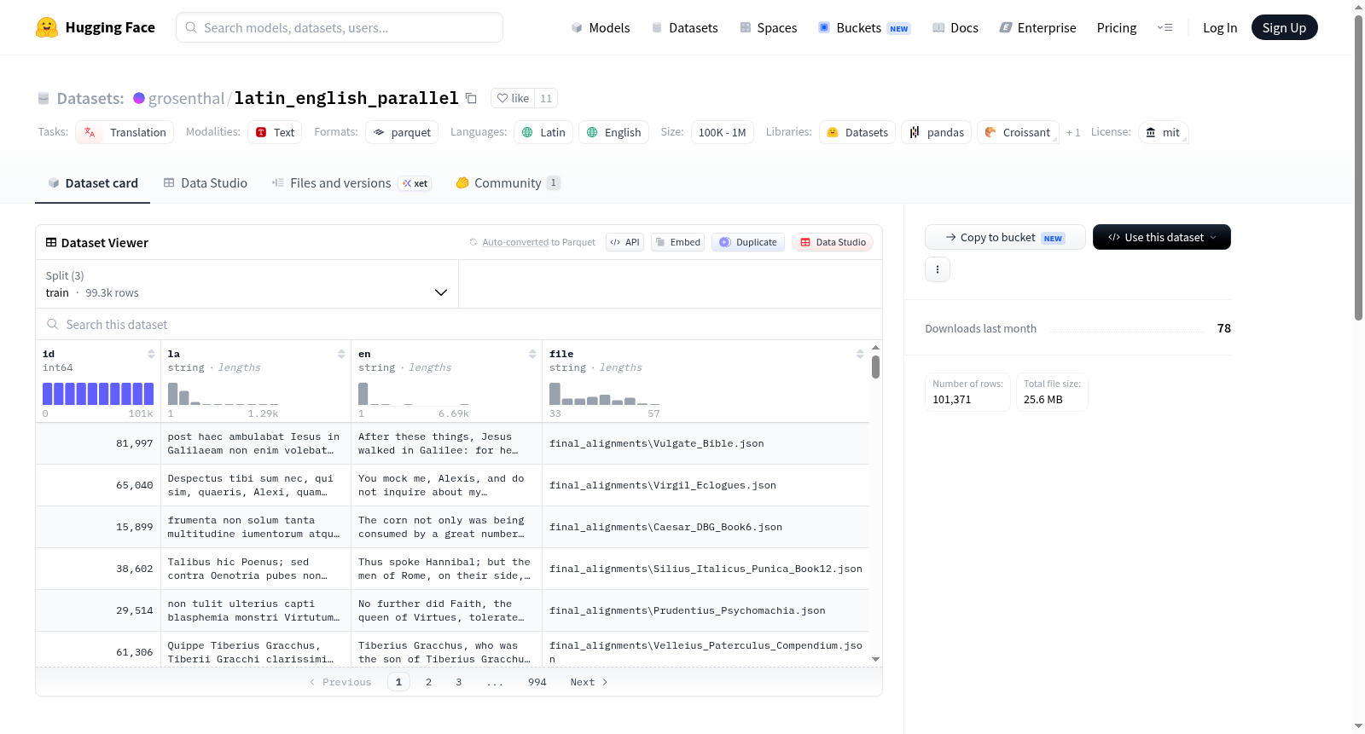Sort by the id column
This screenshot has height=734, width=1365.
[151, 354]
